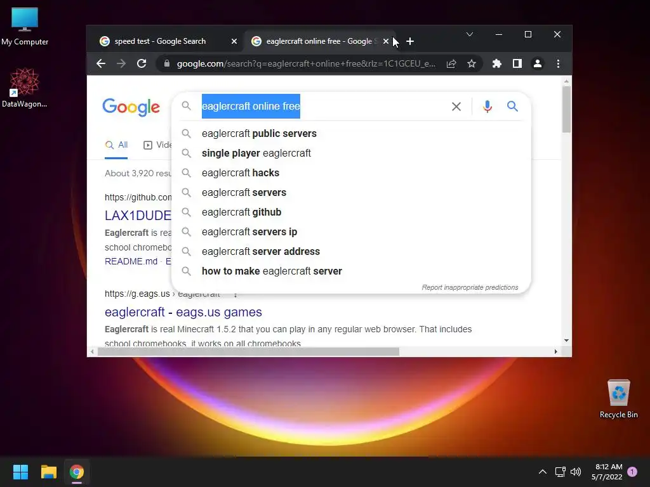Clear the search box with X
The width and height of the screenshot is (650, 487).
click(x=456, y=107)
